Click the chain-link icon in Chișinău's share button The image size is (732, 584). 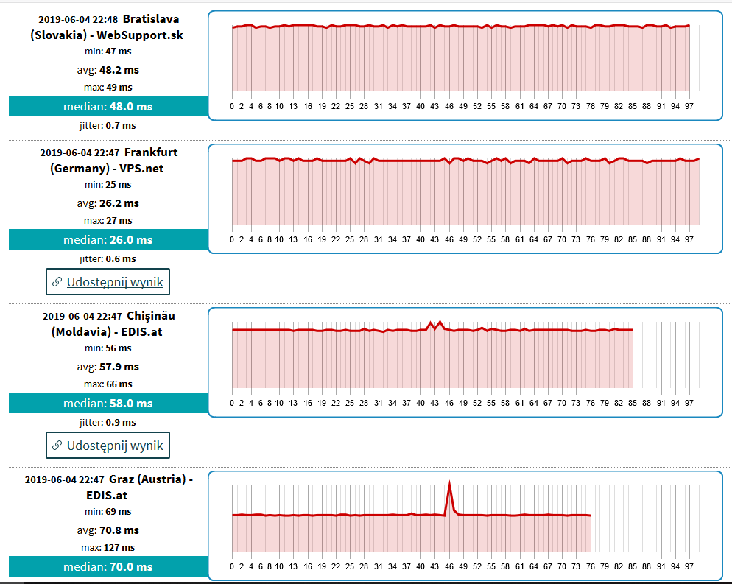(57, 446)
